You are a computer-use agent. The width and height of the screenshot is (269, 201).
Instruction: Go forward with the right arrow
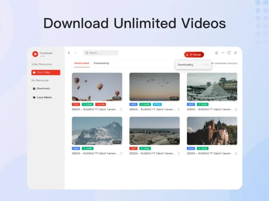click(75, 53)
